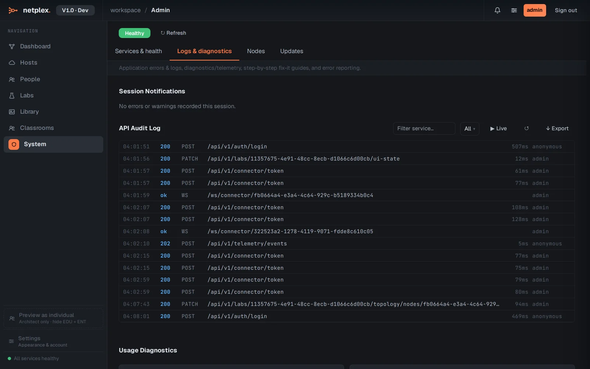Click the API Audit Log heading
Screen dimensions: 590x369
[x=139, y=128]
